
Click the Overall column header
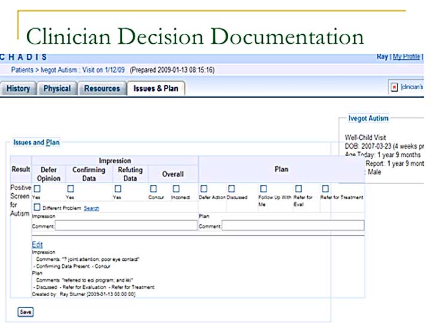pyautogui.click(x=173, y=174)
